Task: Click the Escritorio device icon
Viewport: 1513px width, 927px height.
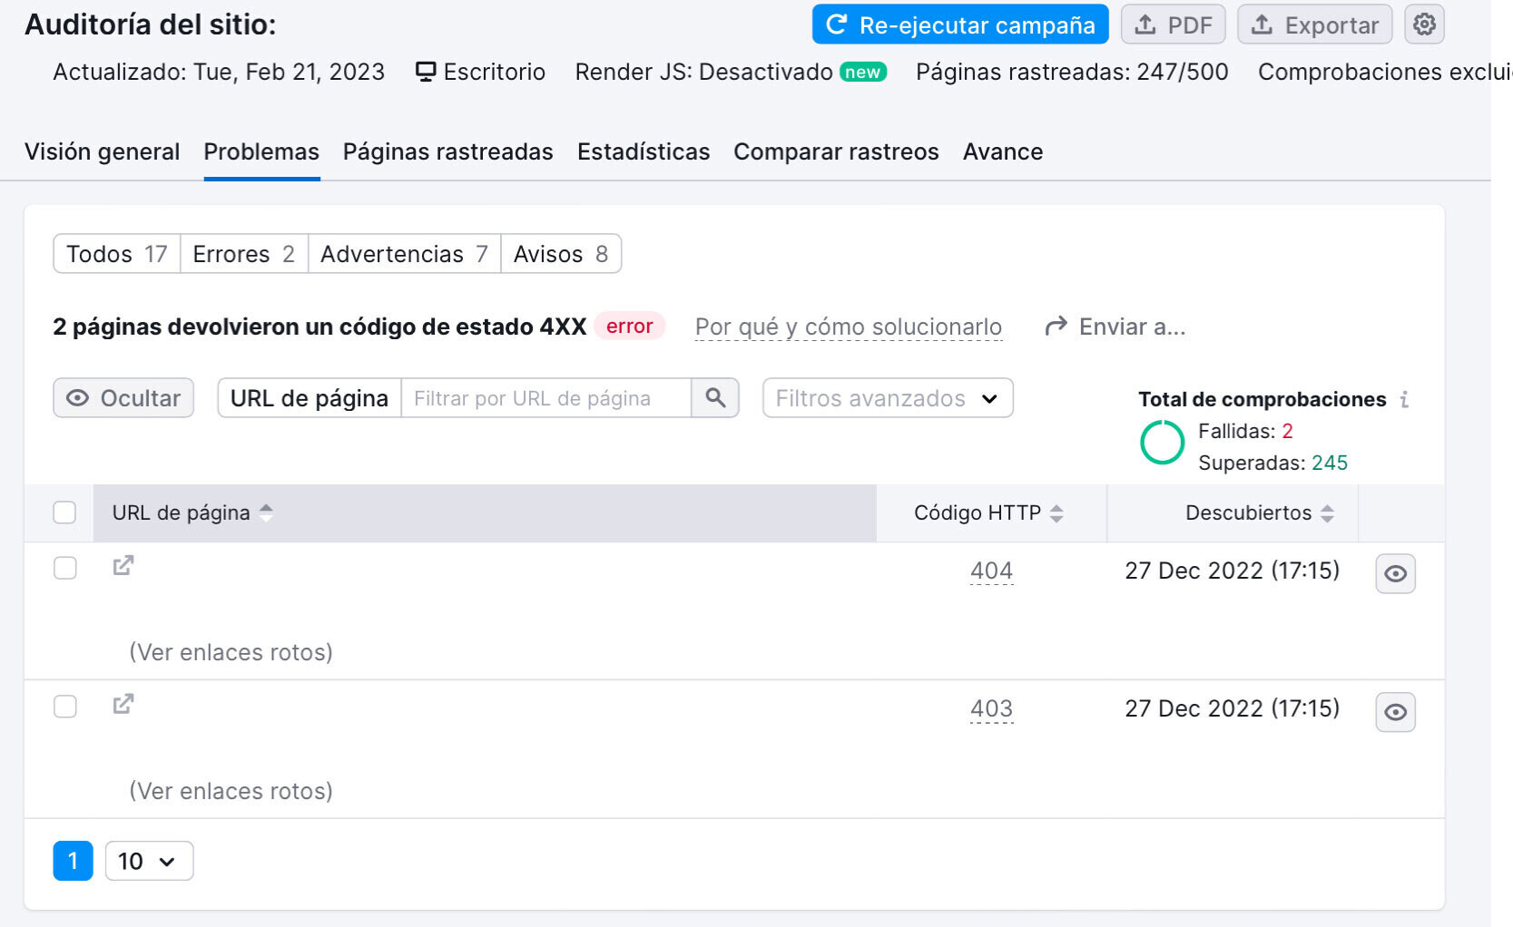Action: click(425, 71)
